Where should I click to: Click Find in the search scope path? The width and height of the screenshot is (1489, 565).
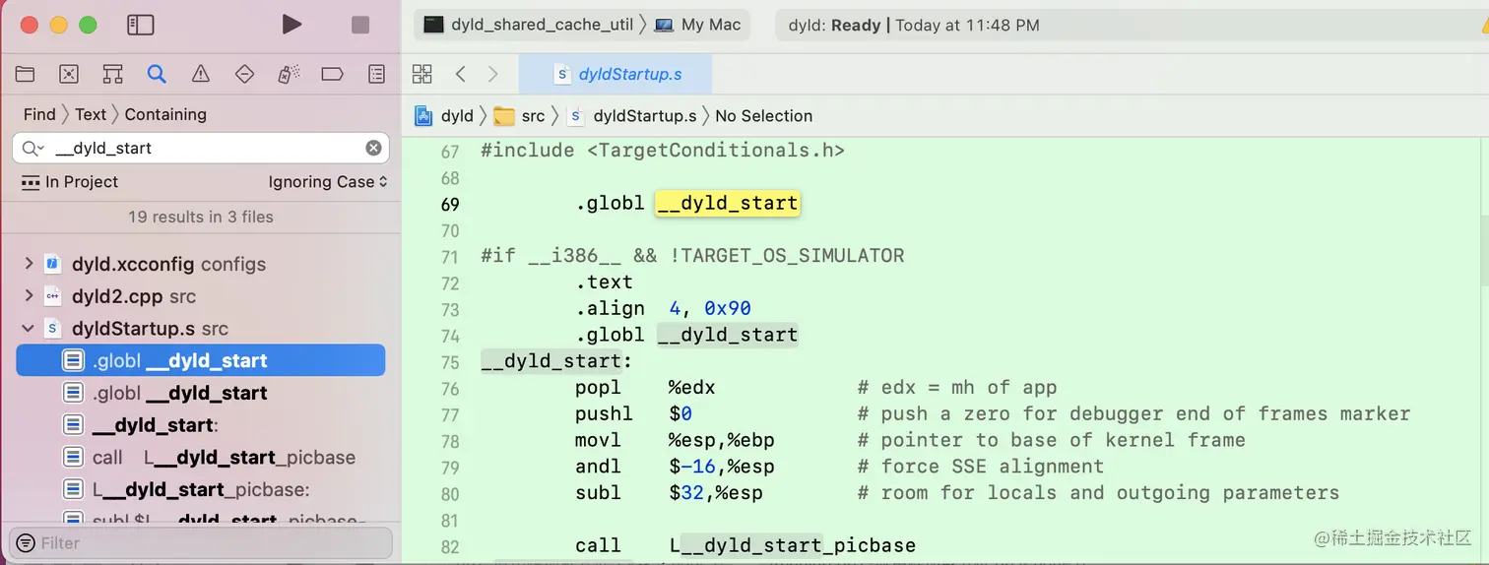(x=39, y=114)
